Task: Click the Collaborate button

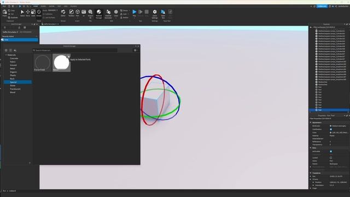Action: pos(322,6)
